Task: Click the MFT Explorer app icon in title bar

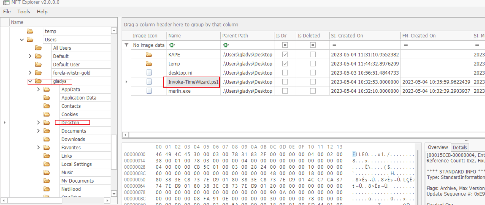Action: (6, 3)
